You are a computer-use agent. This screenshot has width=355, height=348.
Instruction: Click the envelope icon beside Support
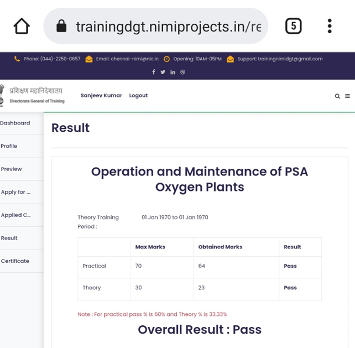(x=230, y=59)
